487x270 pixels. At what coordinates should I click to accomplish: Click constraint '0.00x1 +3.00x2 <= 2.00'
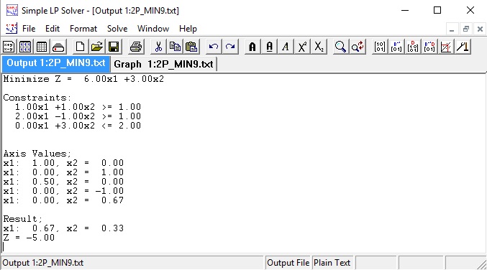pos(78,126)
